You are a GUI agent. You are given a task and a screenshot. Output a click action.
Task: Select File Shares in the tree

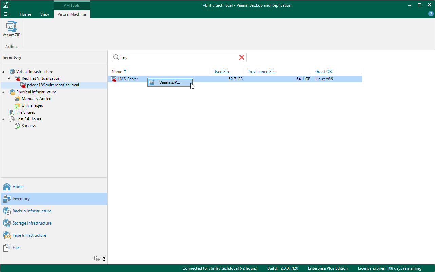click(x=25, y=112)
